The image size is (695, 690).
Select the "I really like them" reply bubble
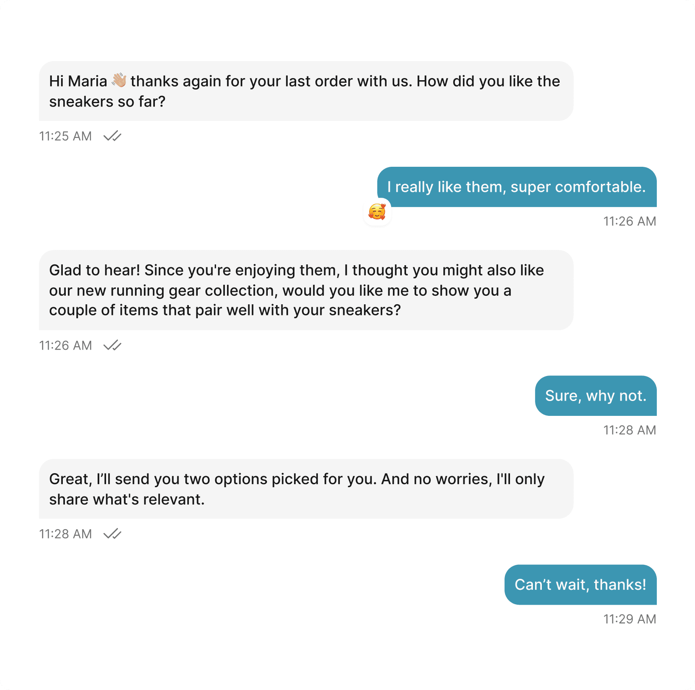516,187
